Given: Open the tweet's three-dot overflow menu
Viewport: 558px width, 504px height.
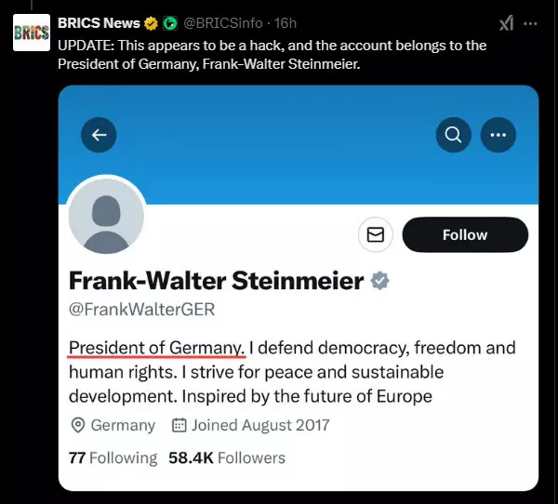Looking at the screenshot, I should [x=531, y=23].
